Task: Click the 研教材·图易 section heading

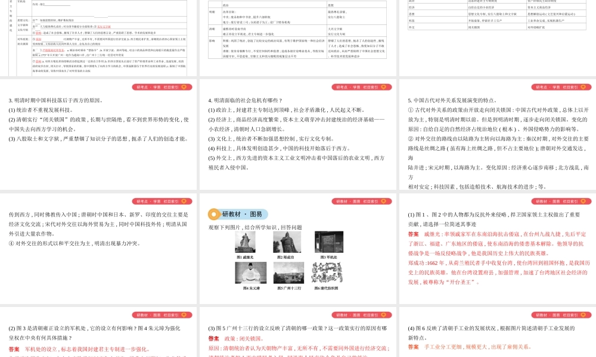Action: [x=242, y=214]
